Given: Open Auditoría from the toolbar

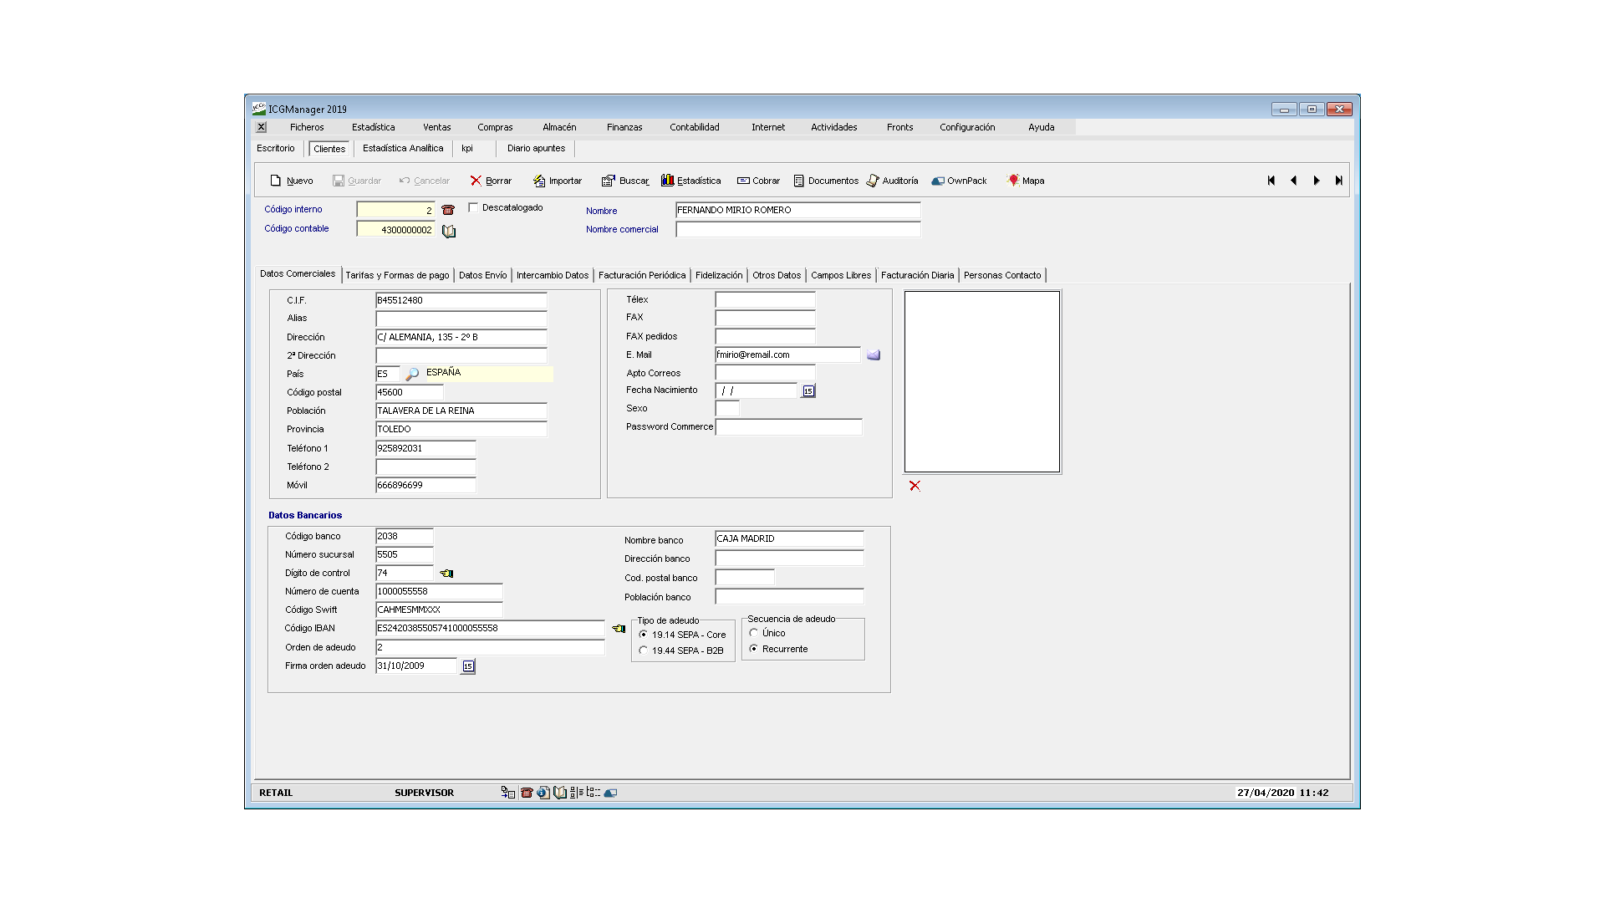Looking at the screenshot, I should [893, 181].
